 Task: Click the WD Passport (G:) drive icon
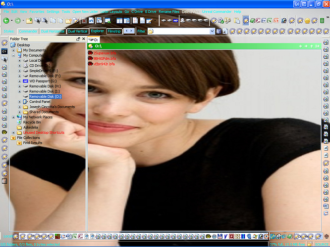tap(25, 81)
